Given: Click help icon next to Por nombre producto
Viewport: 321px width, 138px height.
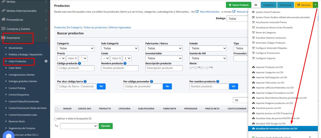Looking at the screenshot, I should point(218,82).
